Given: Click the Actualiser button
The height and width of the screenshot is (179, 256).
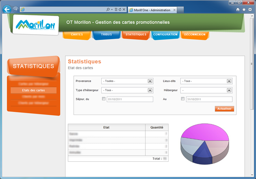Looking at the screenshot, I should coord(224,109).
